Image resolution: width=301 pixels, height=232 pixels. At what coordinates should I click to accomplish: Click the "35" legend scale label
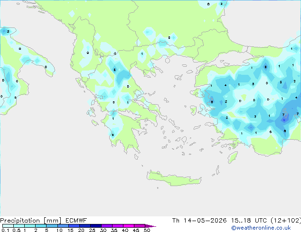click(x=114, y=230)
